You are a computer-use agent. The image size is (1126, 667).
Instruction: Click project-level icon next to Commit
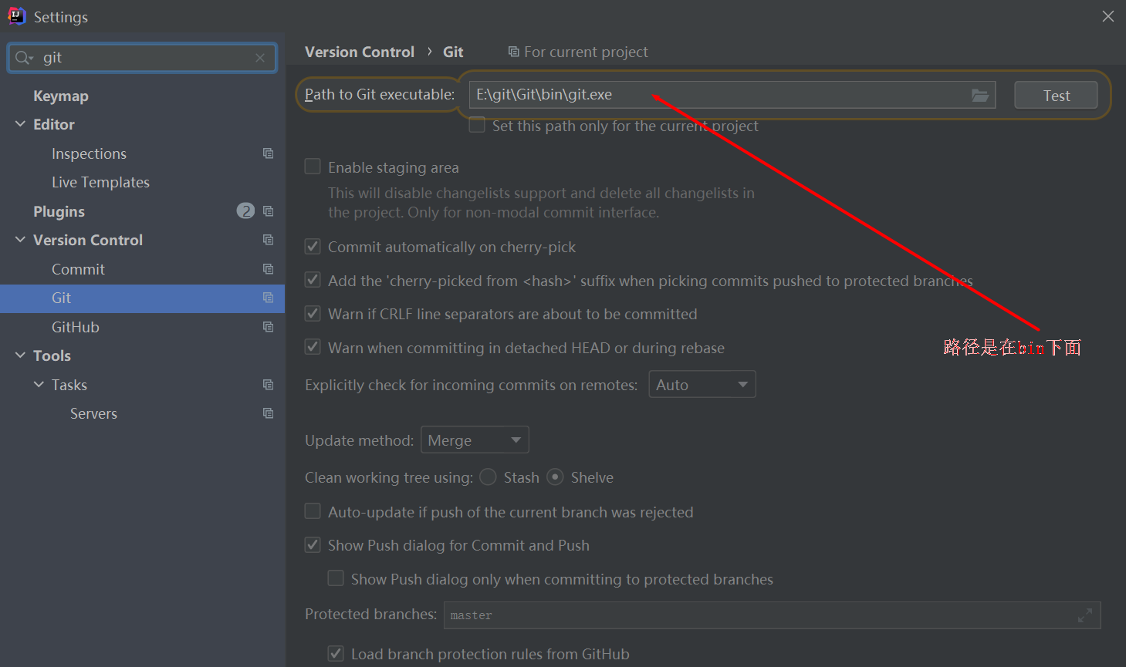click(x=268, y=269)
